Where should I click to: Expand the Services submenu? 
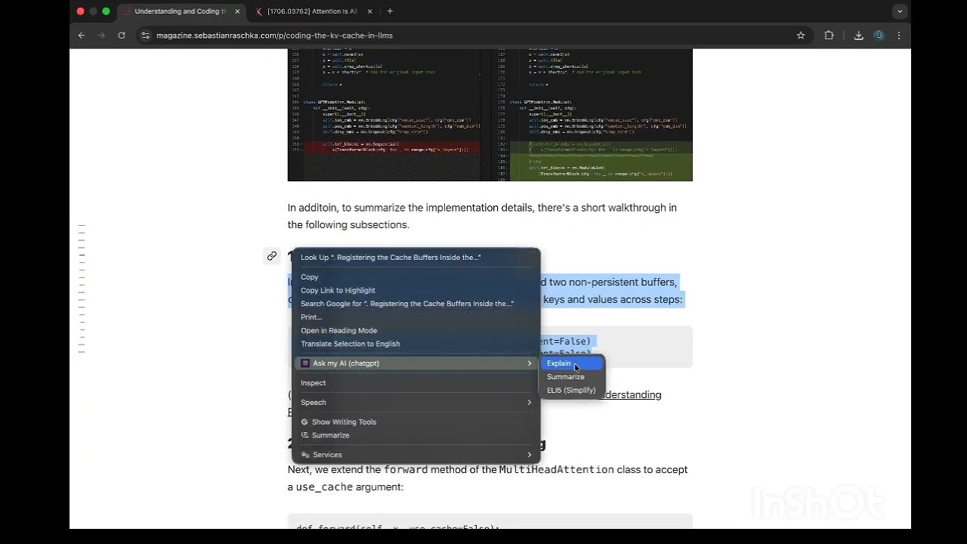(x=416, y=455)
